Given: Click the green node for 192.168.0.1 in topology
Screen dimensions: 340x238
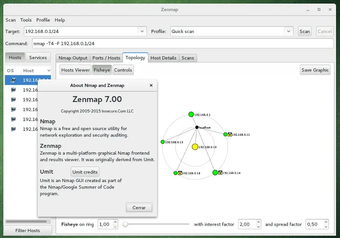Looking at the screenshot, I should (x=191, y=114).
